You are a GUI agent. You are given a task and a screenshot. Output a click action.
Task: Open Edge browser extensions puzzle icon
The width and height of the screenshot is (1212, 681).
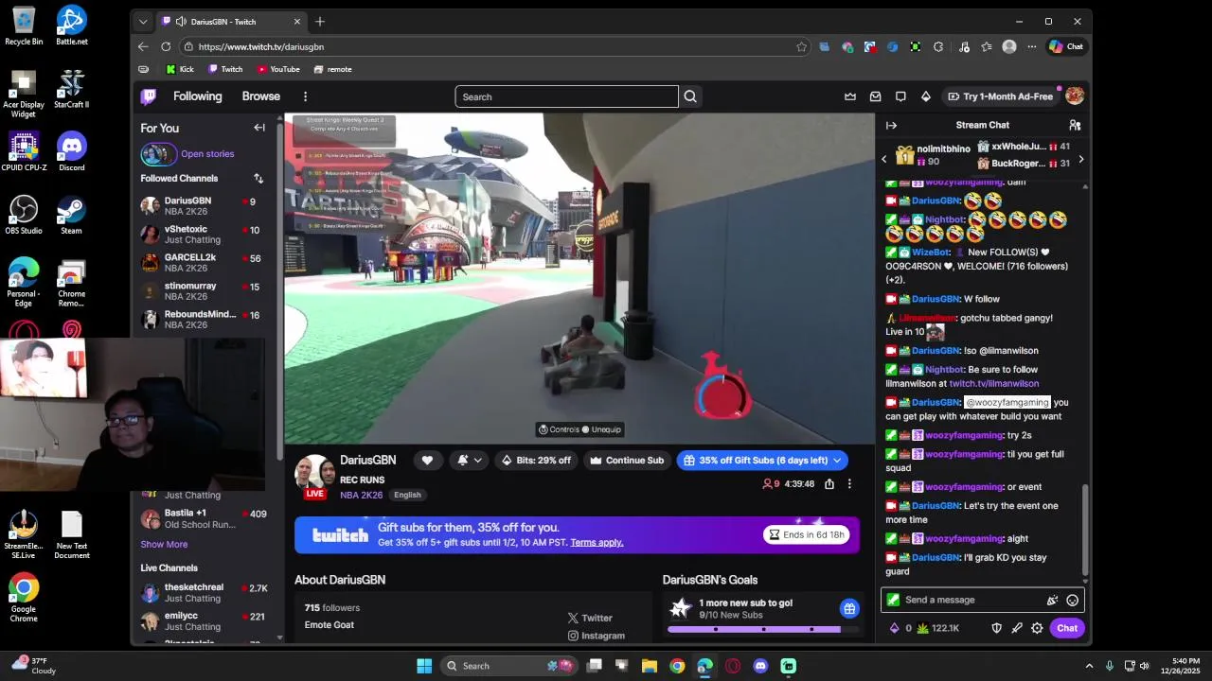coord(938,46)
